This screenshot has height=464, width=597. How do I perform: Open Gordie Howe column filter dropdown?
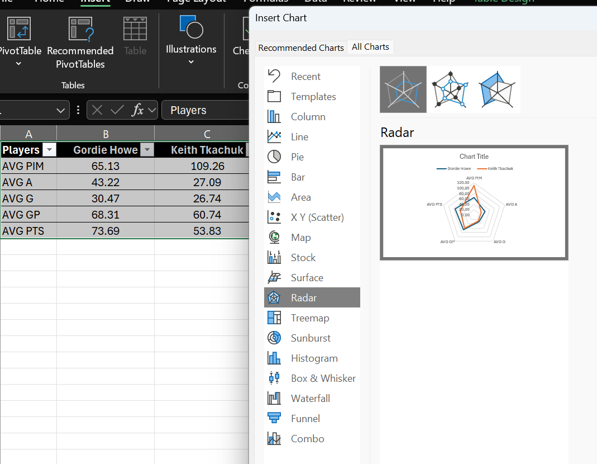pyautogui.click(x=147, y=150)
